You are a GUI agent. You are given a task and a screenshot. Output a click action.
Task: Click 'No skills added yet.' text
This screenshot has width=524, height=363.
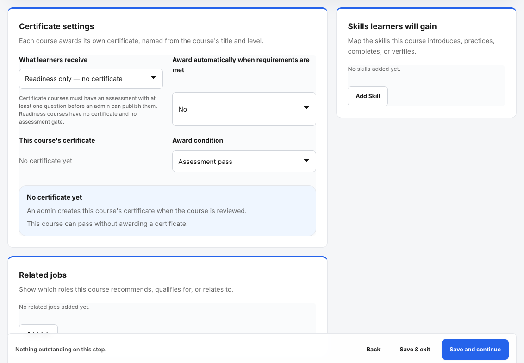coord(374,69)
